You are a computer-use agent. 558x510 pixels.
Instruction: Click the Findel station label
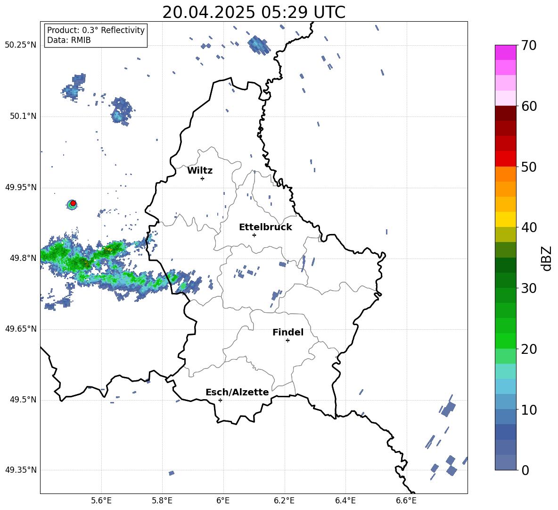click(288, 332)
